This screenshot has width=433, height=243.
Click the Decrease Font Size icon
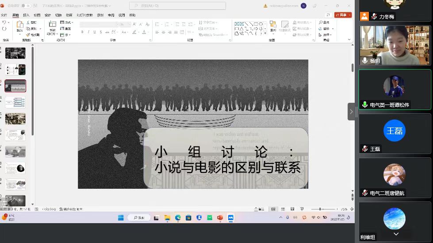(x=141, y=25)
